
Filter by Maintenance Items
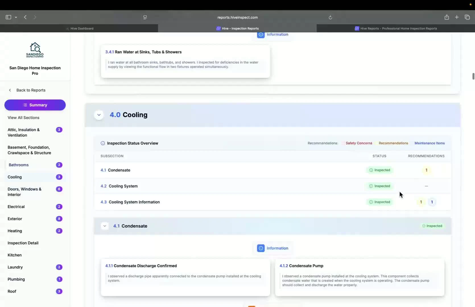[x=429, y=143]
